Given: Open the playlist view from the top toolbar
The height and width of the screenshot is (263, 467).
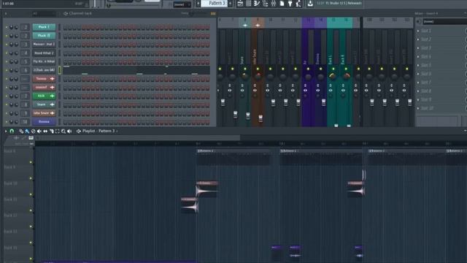Looking at the screenshot, I should (x=240, y=4).
